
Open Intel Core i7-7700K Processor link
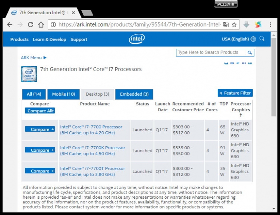[x=93, y=151]
